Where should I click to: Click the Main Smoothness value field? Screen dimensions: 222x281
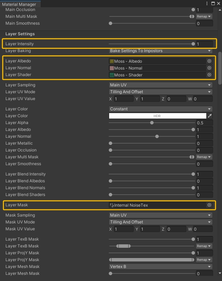coord(205,23)
